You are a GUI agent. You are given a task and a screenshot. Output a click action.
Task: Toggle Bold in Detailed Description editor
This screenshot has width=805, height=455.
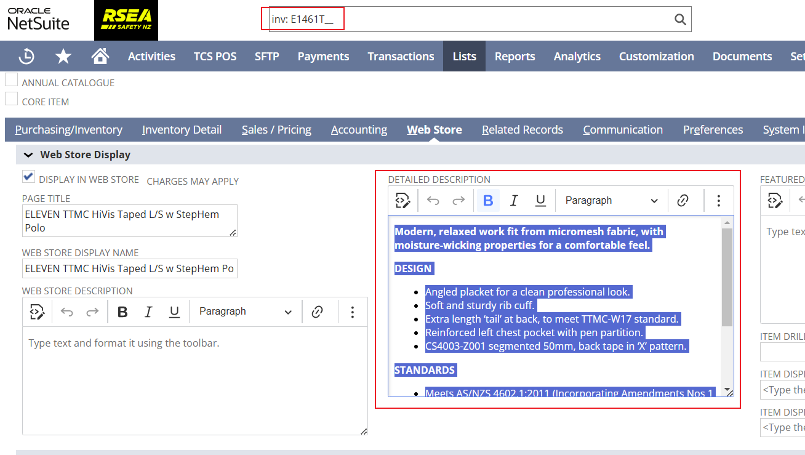[488, 200]
